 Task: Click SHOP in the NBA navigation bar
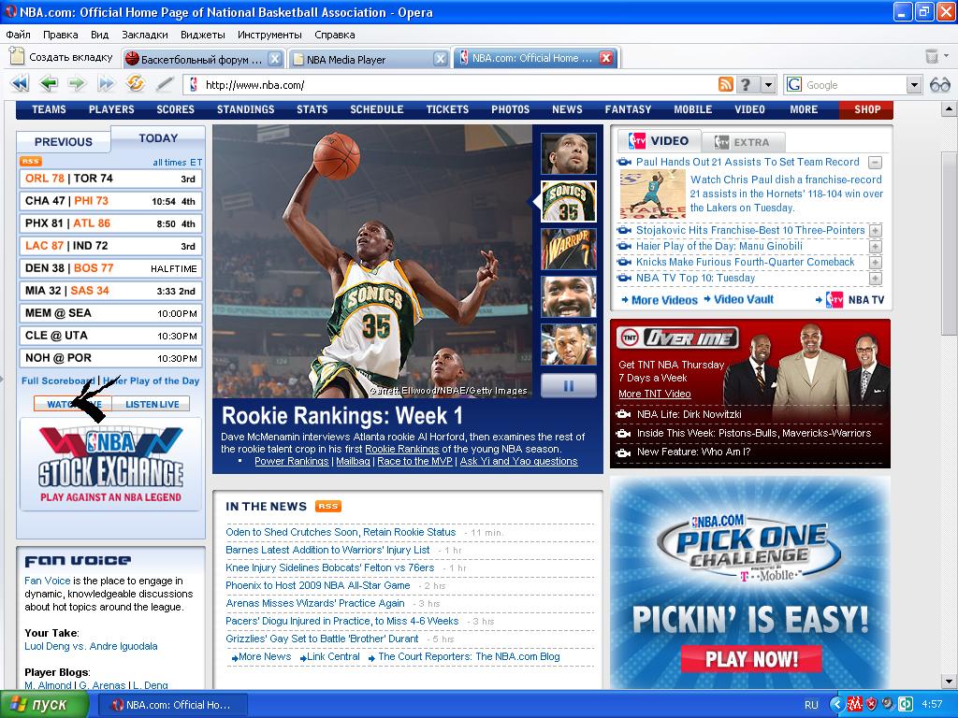866,109
